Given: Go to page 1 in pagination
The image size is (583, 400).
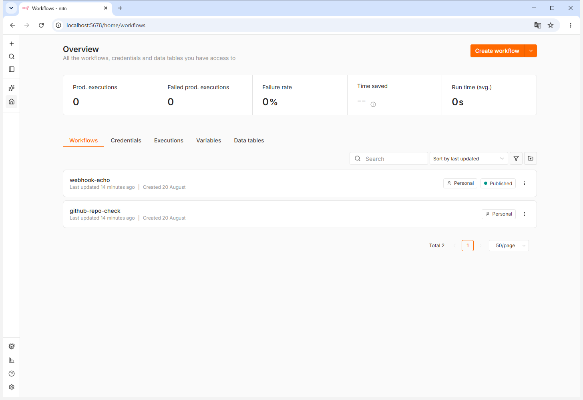Looking at the screenshot, I should [468, 246].
